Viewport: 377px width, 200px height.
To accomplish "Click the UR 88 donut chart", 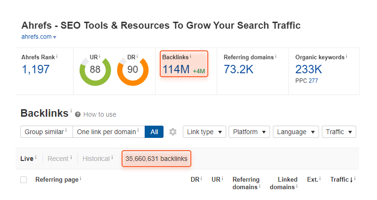I will point(95,70).
